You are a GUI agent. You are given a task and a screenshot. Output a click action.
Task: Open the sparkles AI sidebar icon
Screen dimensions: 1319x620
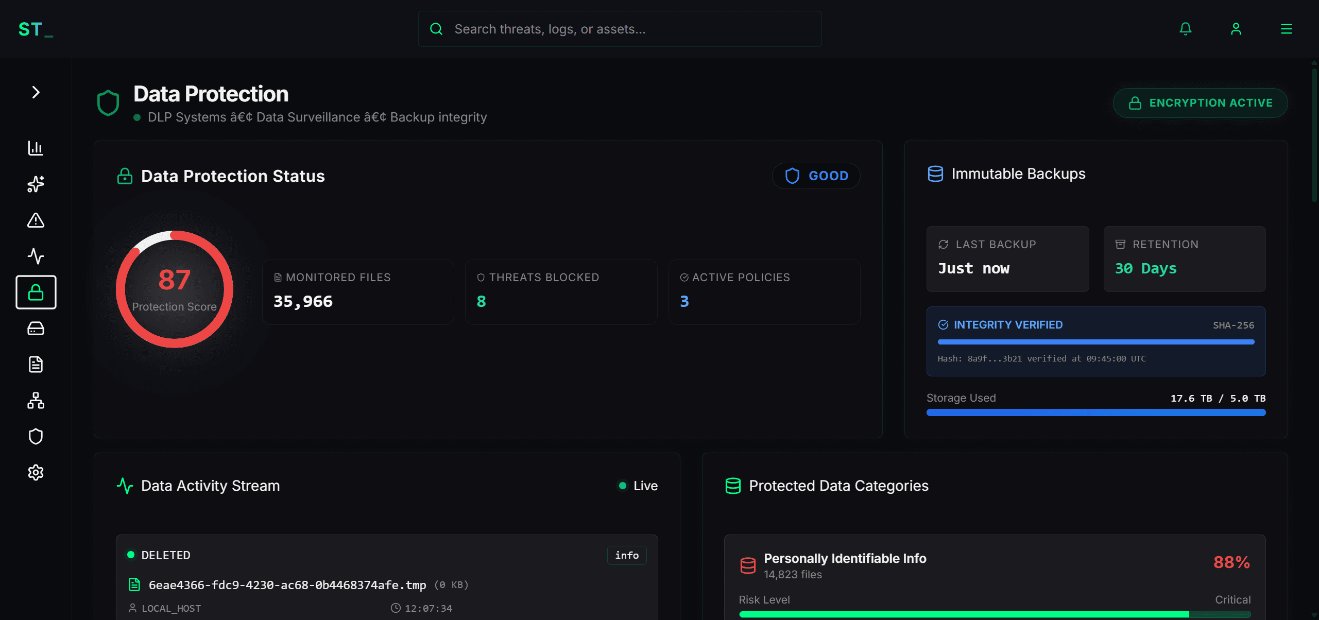click(36, 184)
